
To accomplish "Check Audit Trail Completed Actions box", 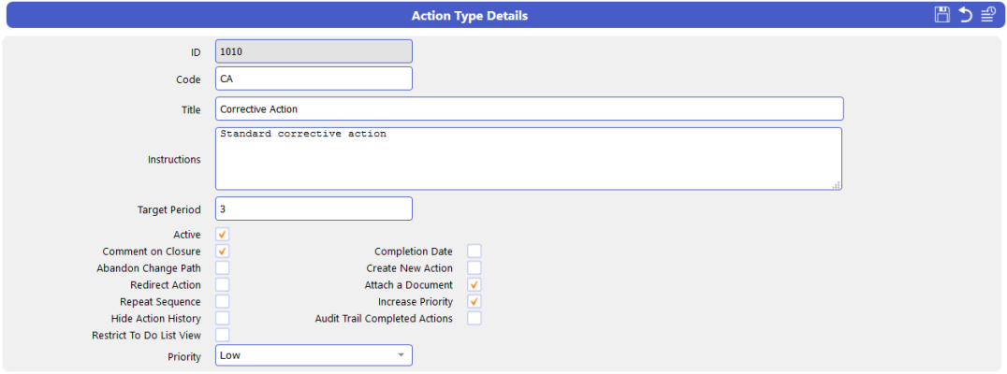I will 474,318.
